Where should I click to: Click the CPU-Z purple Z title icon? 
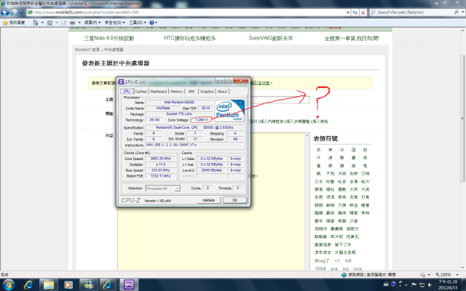coord(121,81)
